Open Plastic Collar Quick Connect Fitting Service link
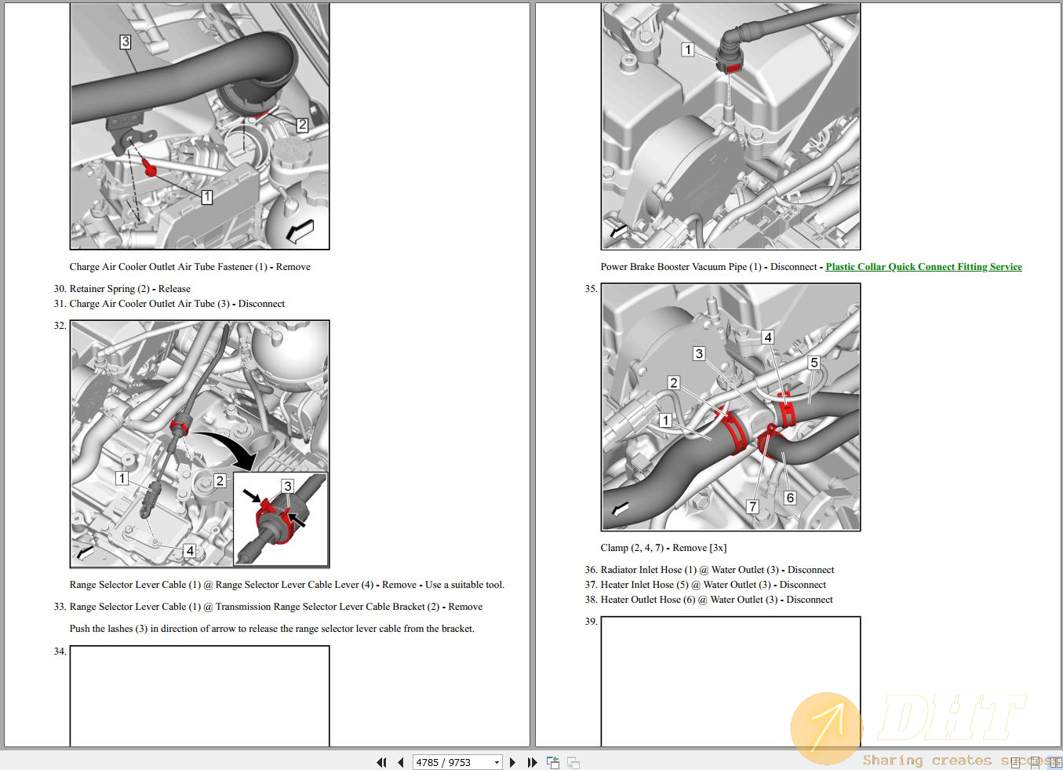 [923, 267]
